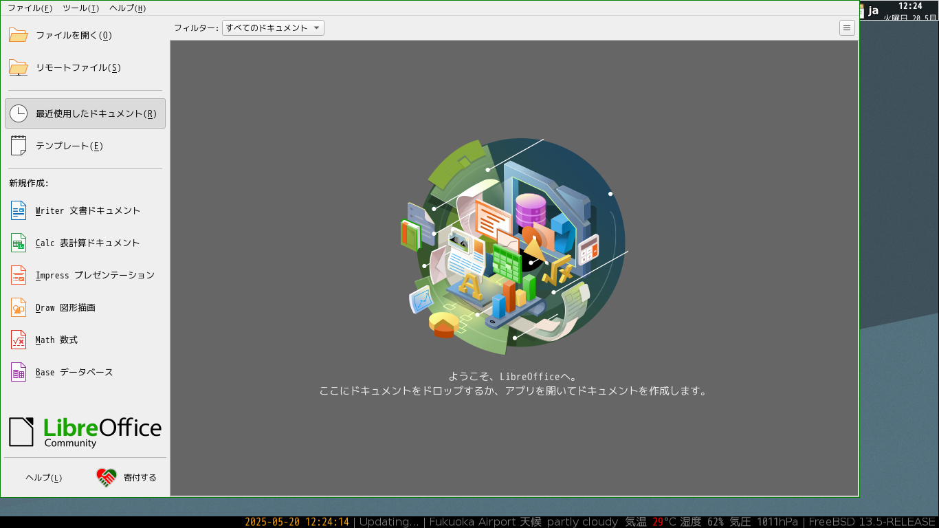Viewport: 939px width, 528px height.
Task: Click the open file folder icon
Action: click(x=19, y=35)
